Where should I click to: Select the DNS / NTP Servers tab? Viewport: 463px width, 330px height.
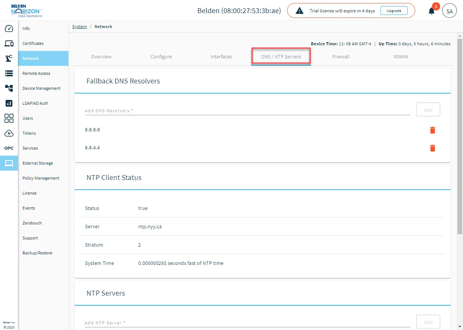281,57
